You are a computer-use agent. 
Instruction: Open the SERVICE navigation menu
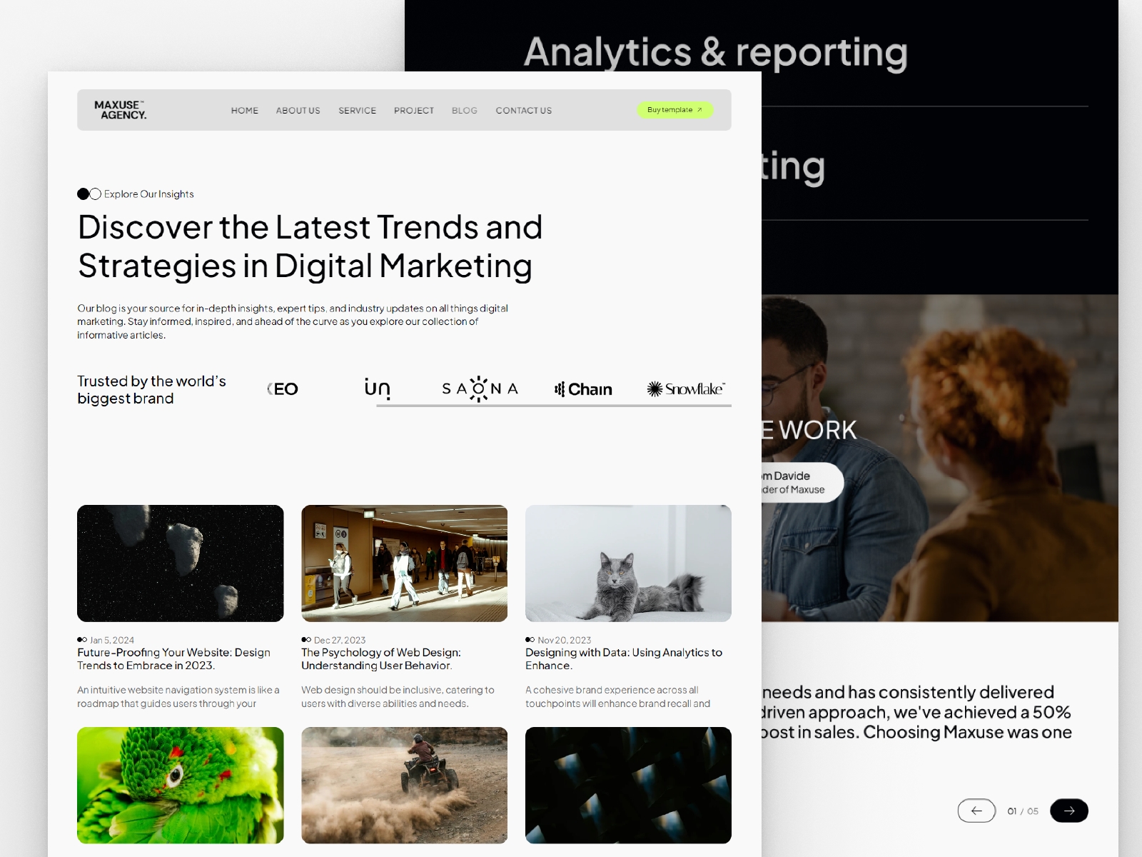(x=357, y=110)
